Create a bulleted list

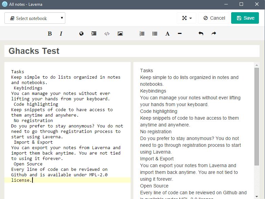click(x=155, y=34)
